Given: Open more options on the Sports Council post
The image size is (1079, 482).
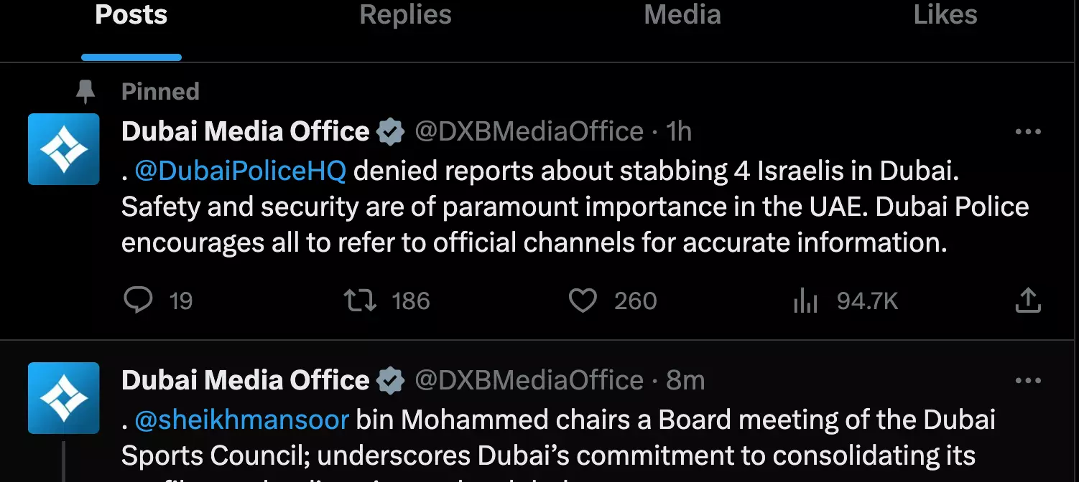Looking at the screenshot, I should pyautogui.click(x=1028, y=380).
